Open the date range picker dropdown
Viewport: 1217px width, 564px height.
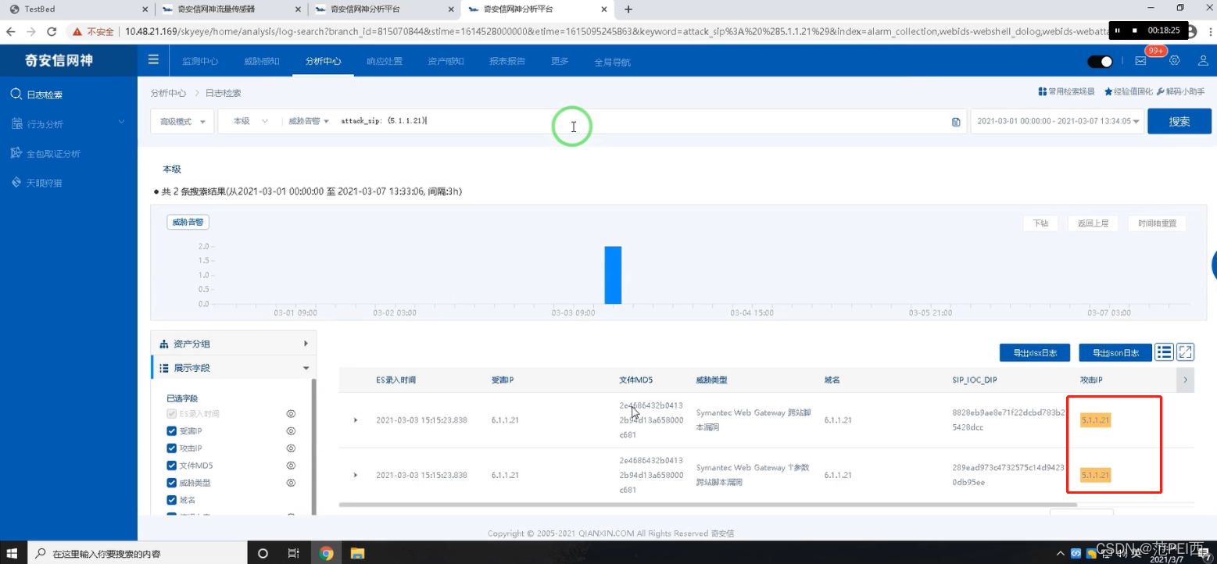click(x=1057, y=122)
